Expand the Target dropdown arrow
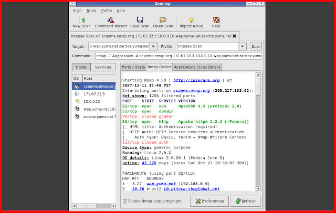The image size is (336, 213). coord(153,46)
